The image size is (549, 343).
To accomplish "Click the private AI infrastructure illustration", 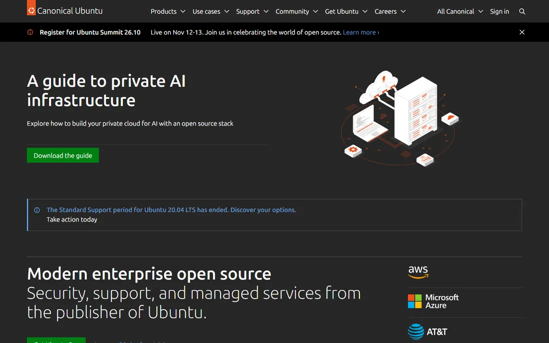I will pyautogui.click(x=400, y=118).
